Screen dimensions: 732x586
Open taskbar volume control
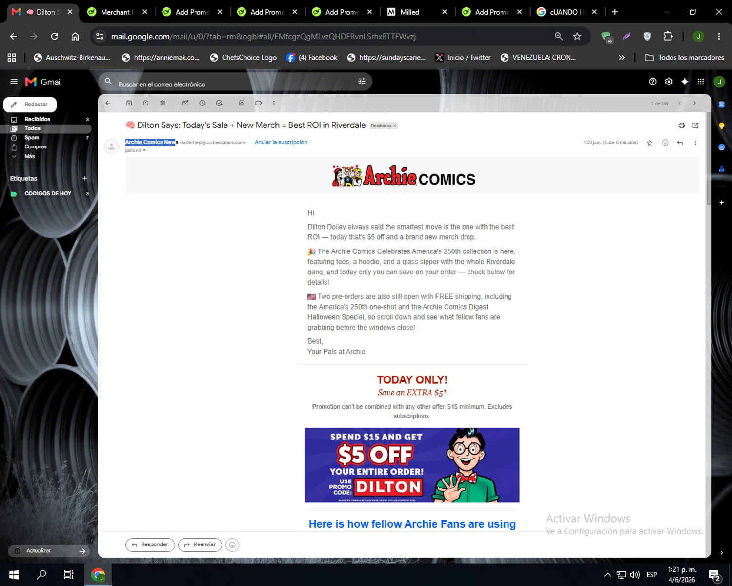(635, 575)
